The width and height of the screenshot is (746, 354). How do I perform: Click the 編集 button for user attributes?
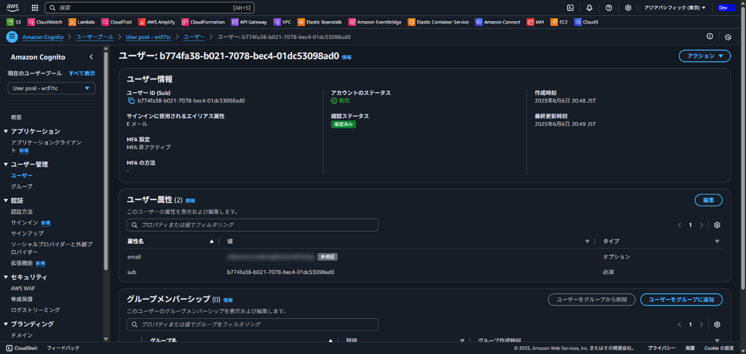click(709, 200)
